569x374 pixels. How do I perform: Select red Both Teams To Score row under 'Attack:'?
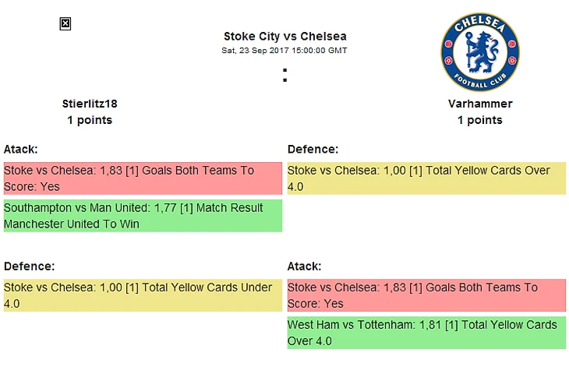pyautogui.click(x=426, y=295)
